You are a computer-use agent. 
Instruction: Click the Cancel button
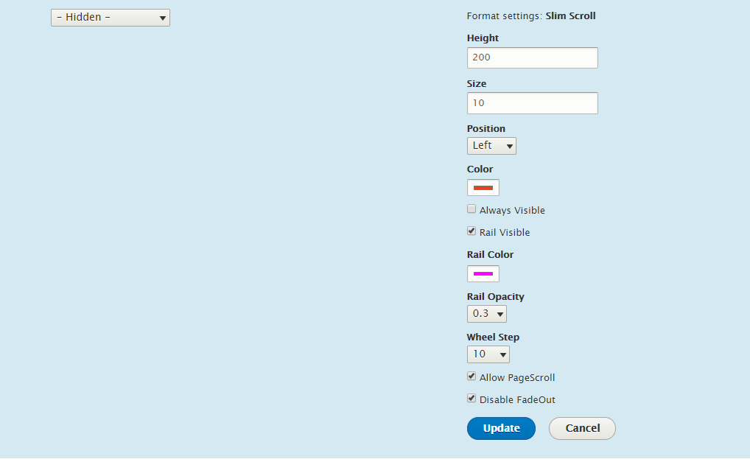click(582, 429)
